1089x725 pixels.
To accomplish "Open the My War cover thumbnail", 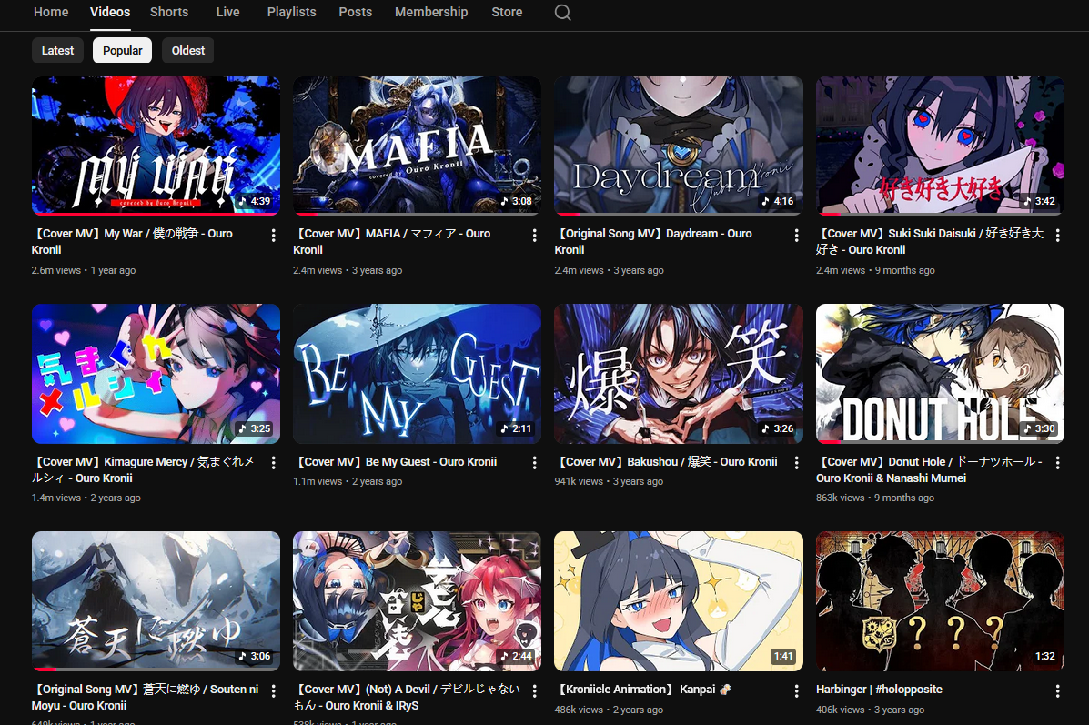I will point(156,146).
